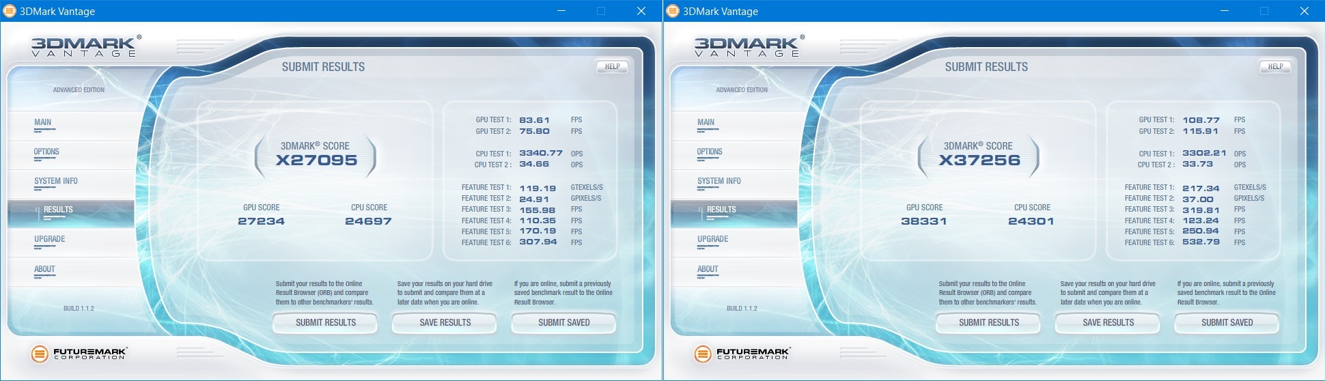Close the left 3DMark Vantage window
This screenshot has height=381, width=1325.
click(x=641, y=11)
